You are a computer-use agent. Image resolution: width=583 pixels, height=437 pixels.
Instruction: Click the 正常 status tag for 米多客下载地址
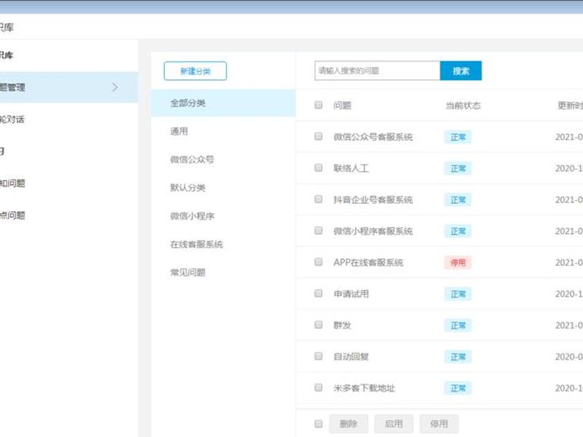coord(458,388)
